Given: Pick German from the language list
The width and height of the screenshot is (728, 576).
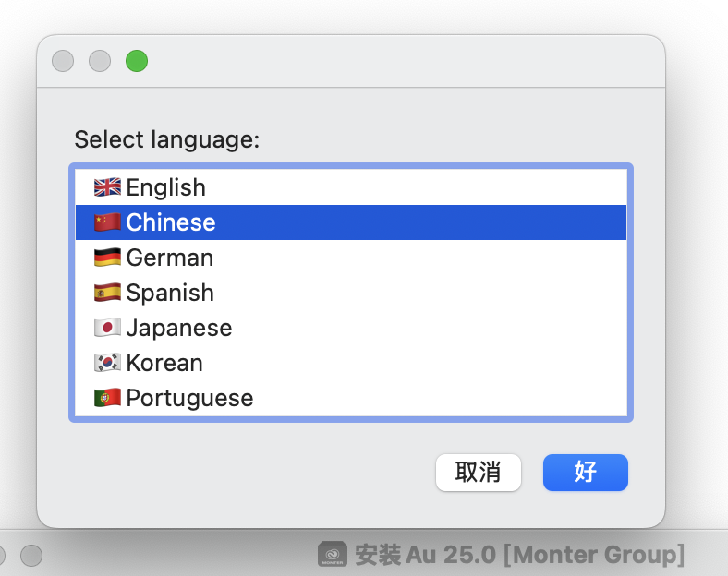Looking at the screenshot, I should 170,258.
